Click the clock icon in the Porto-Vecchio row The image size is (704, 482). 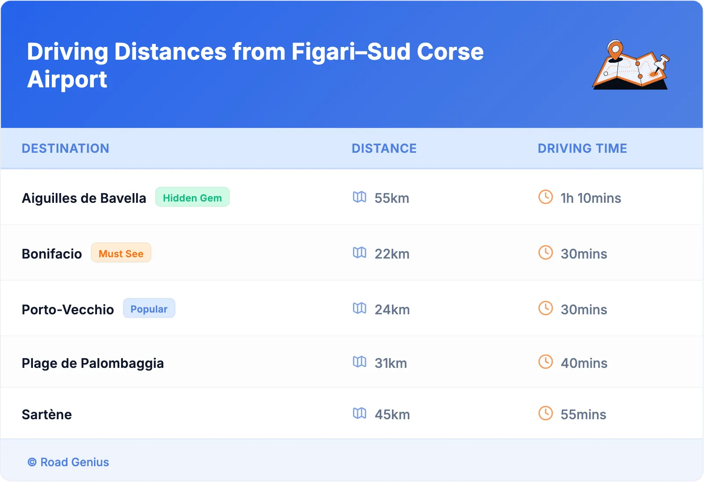[546, 308]
